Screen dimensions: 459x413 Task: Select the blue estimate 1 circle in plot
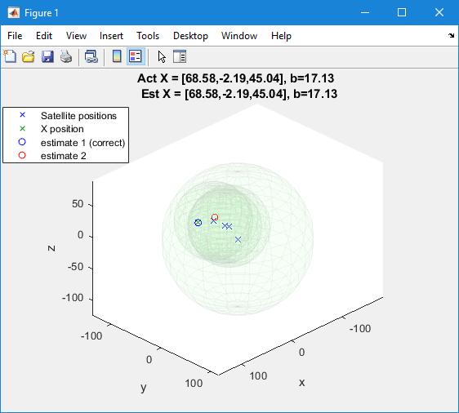[x=198, y=223]
